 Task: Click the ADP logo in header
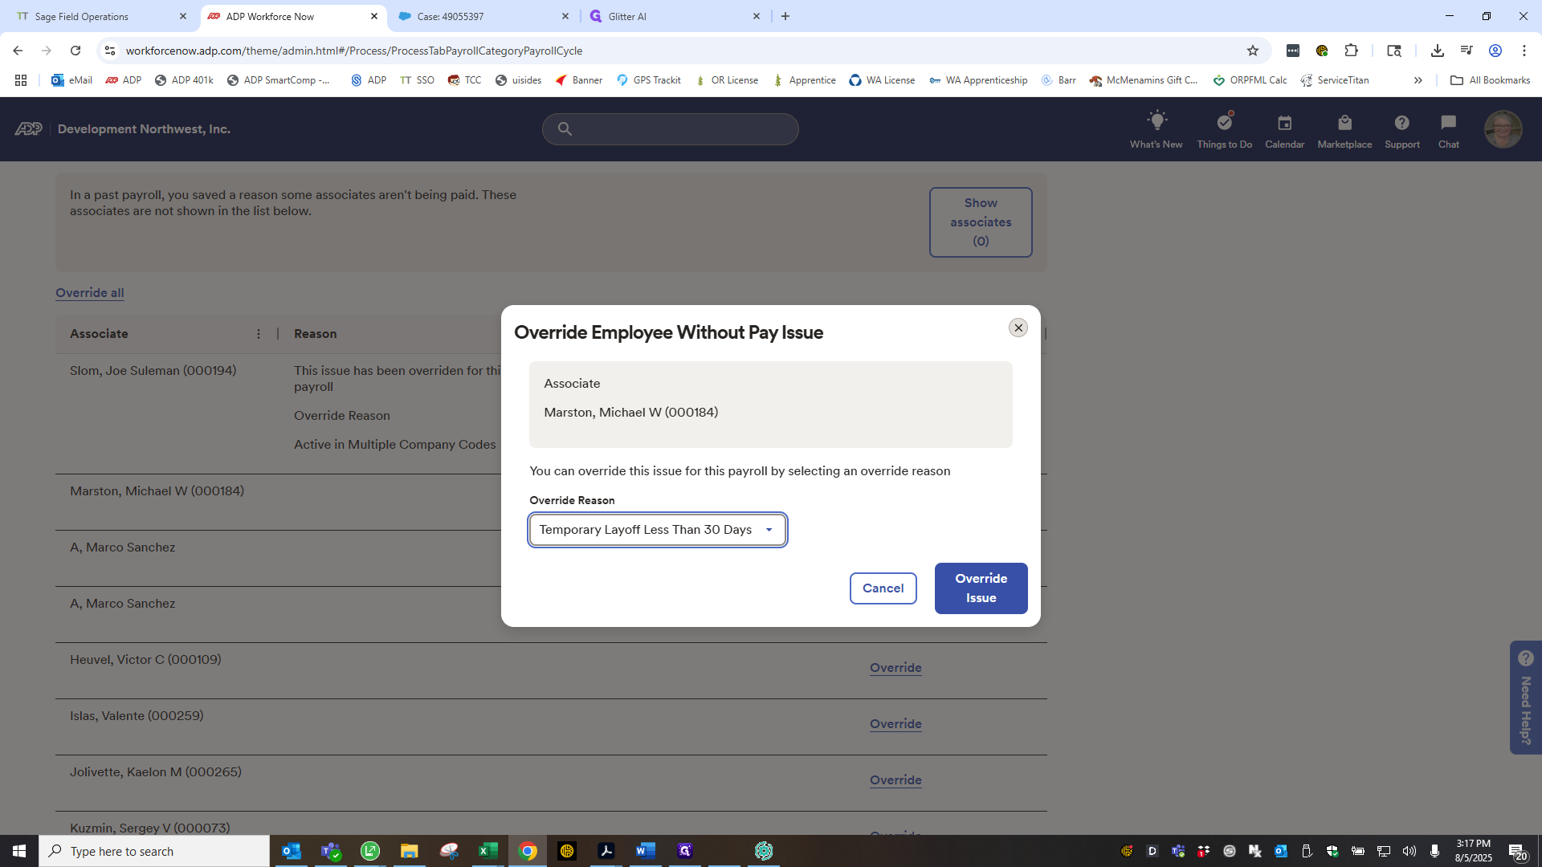28,129
